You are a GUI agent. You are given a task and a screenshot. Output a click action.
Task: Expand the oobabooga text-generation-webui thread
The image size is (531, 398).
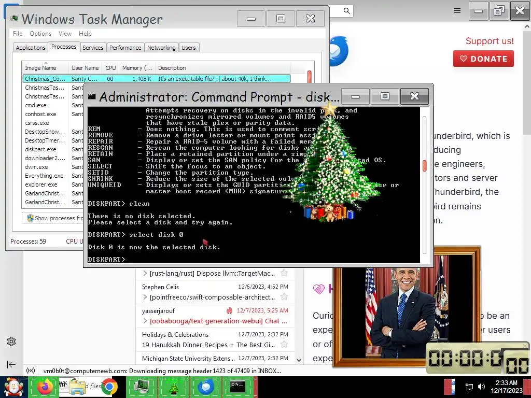[x=145, y=321]
